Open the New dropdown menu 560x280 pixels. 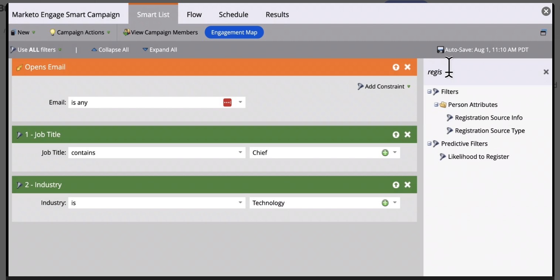23,32
